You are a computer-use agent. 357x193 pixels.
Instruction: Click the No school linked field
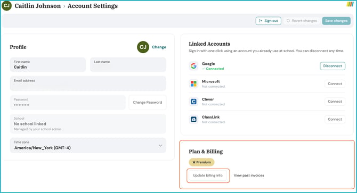[88, 124]
